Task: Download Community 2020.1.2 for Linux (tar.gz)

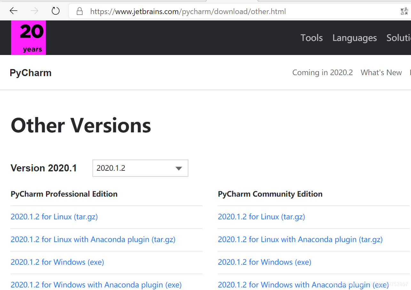Action: coord(261,217)
